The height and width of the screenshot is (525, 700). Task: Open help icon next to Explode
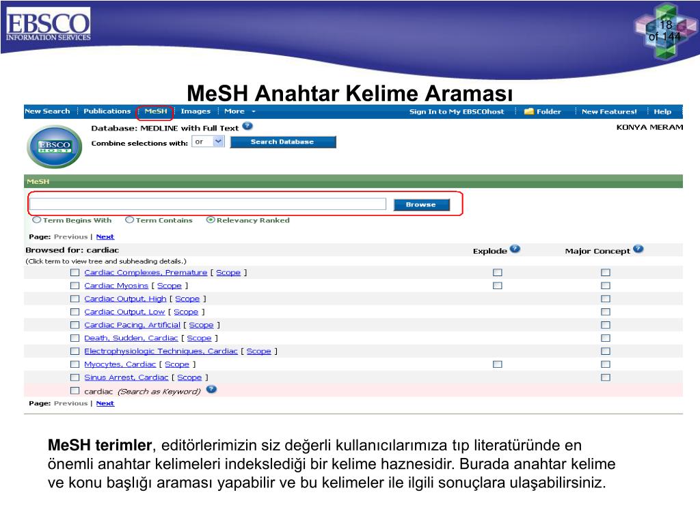[x=515, y=249]
